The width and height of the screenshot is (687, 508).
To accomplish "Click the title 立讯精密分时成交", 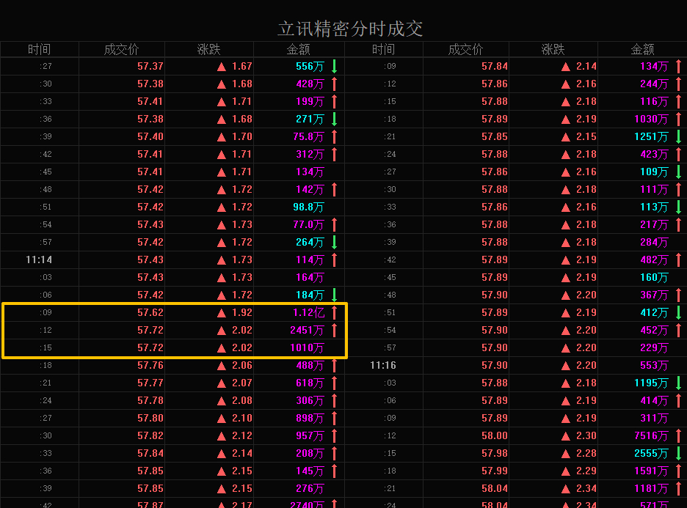I will pyautogui.click(x=350, y=29).
